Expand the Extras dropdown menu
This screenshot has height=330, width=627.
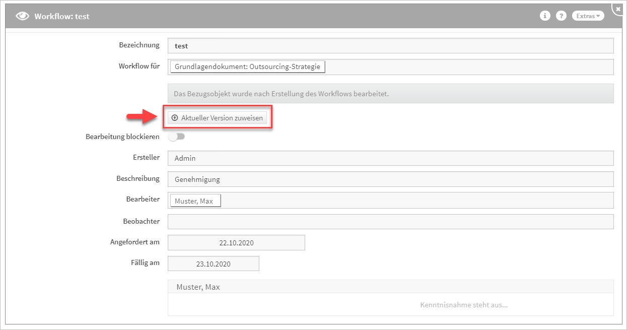[588, 16]
